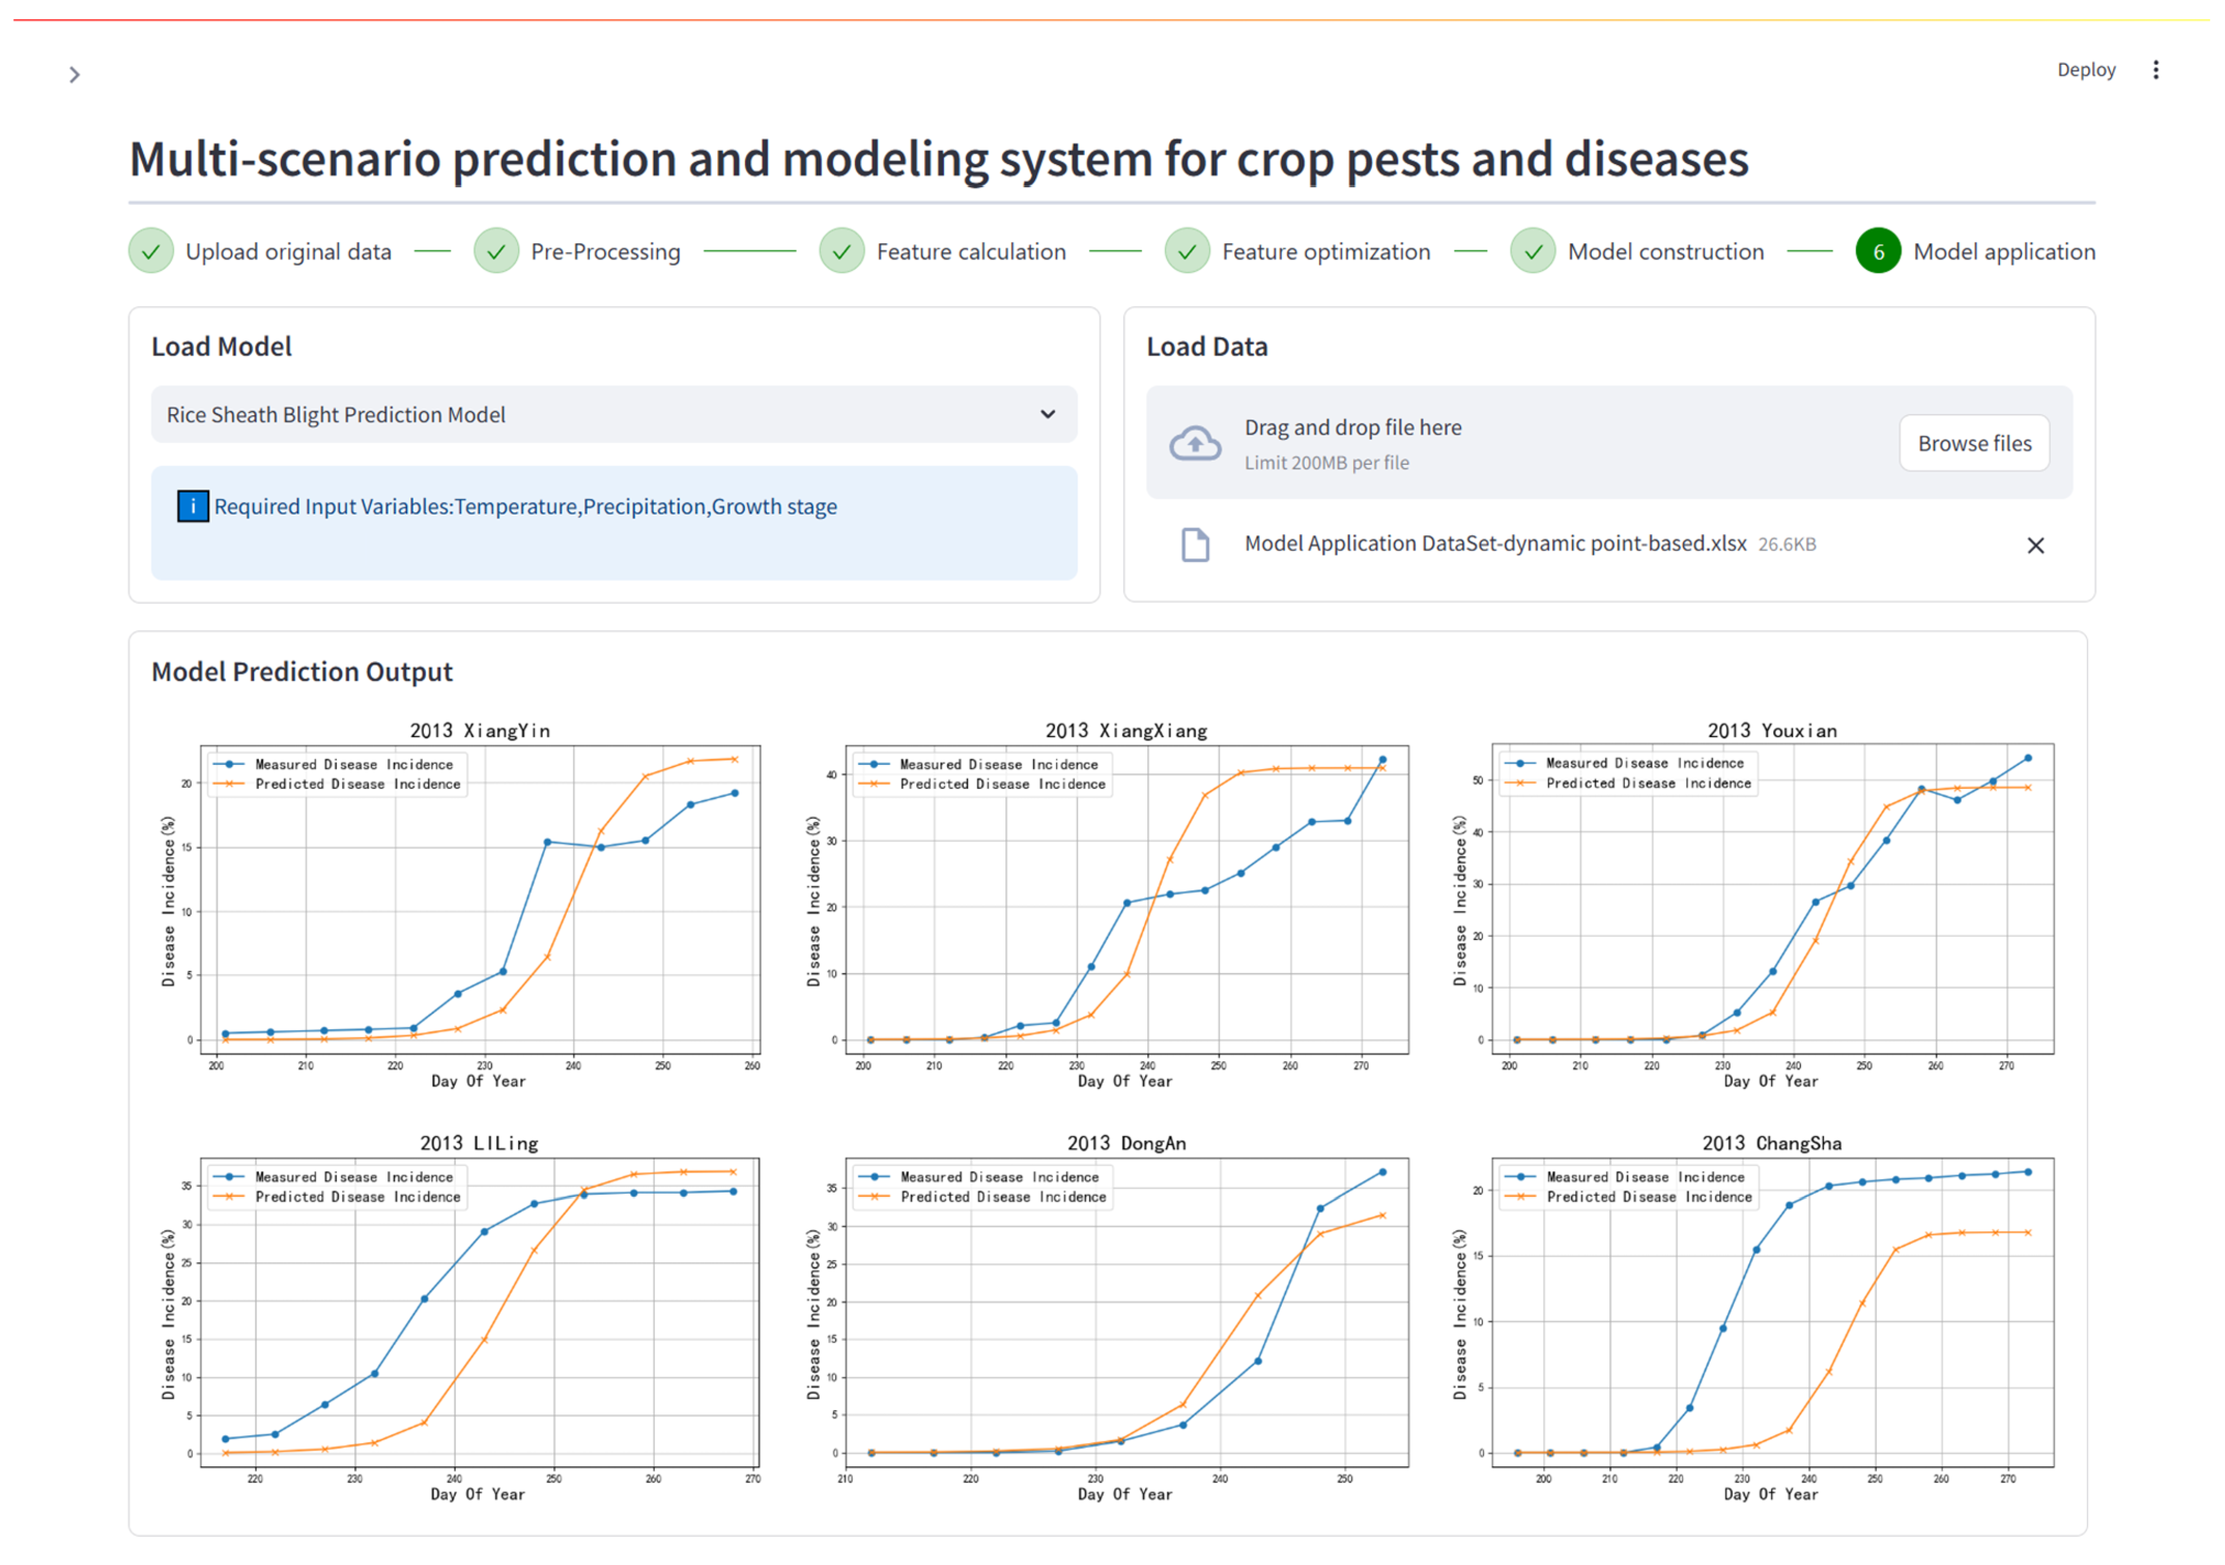Click the dropdown arrow in Load Model
This screenshot has width=2225, height=1565.
click(x=1048, y=414)
